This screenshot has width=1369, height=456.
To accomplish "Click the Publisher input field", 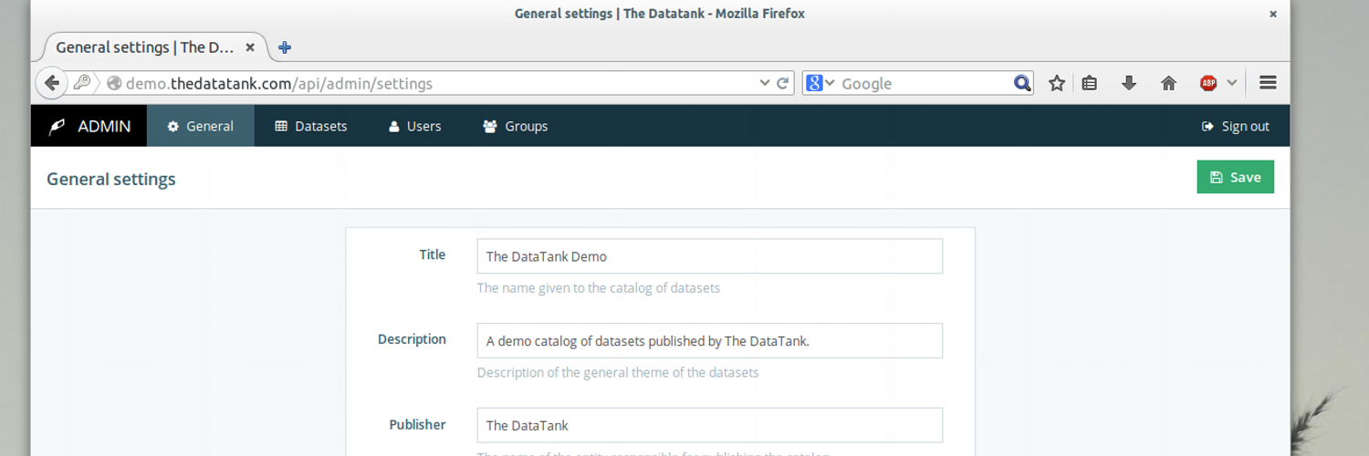I will point(709,425).
